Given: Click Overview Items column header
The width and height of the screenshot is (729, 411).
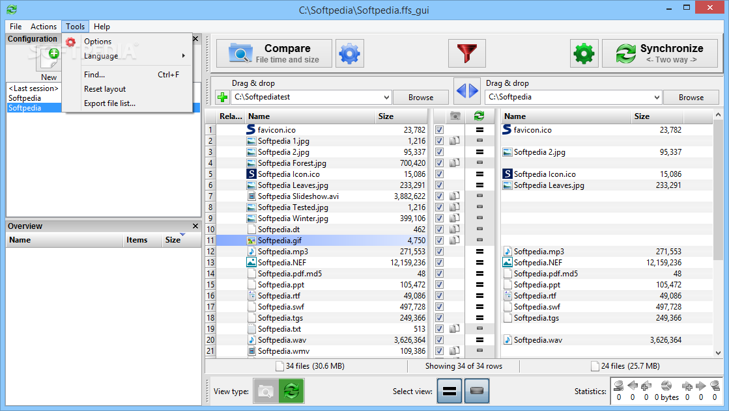Looking at the screenshot, I should (142, 240).
